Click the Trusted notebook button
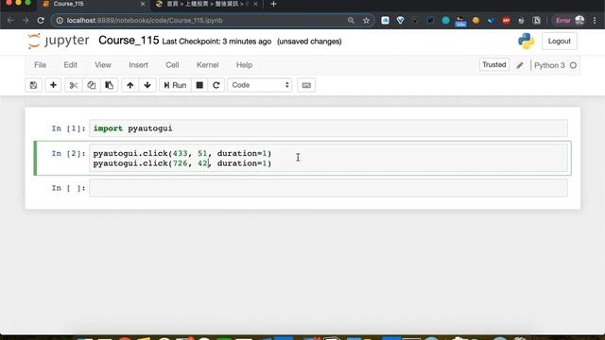The image size is (605, 340). tap(493, 65)
